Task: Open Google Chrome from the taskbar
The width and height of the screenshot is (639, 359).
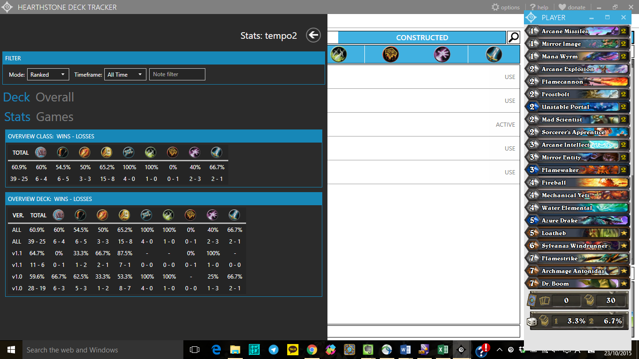Action: [312, 350]
